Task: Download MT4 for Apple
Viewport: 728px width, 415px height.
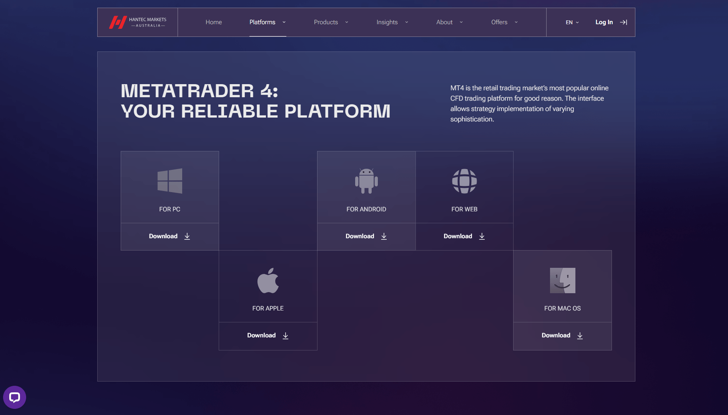Action: pyautogui.click(x=268, y=335)
